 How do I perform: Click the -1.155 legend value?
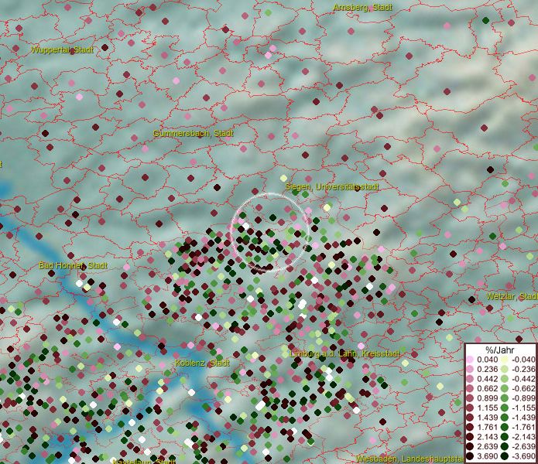tap(523, 408)
